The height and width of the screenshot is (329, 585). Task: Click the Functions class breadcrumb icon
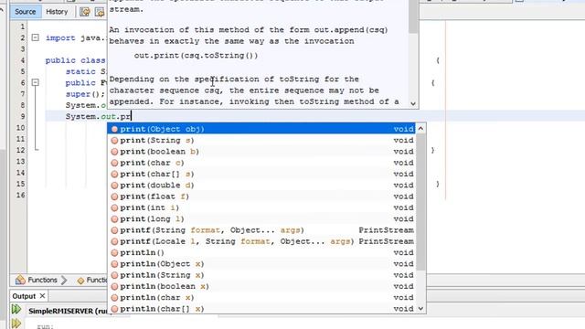pos(20,280)
